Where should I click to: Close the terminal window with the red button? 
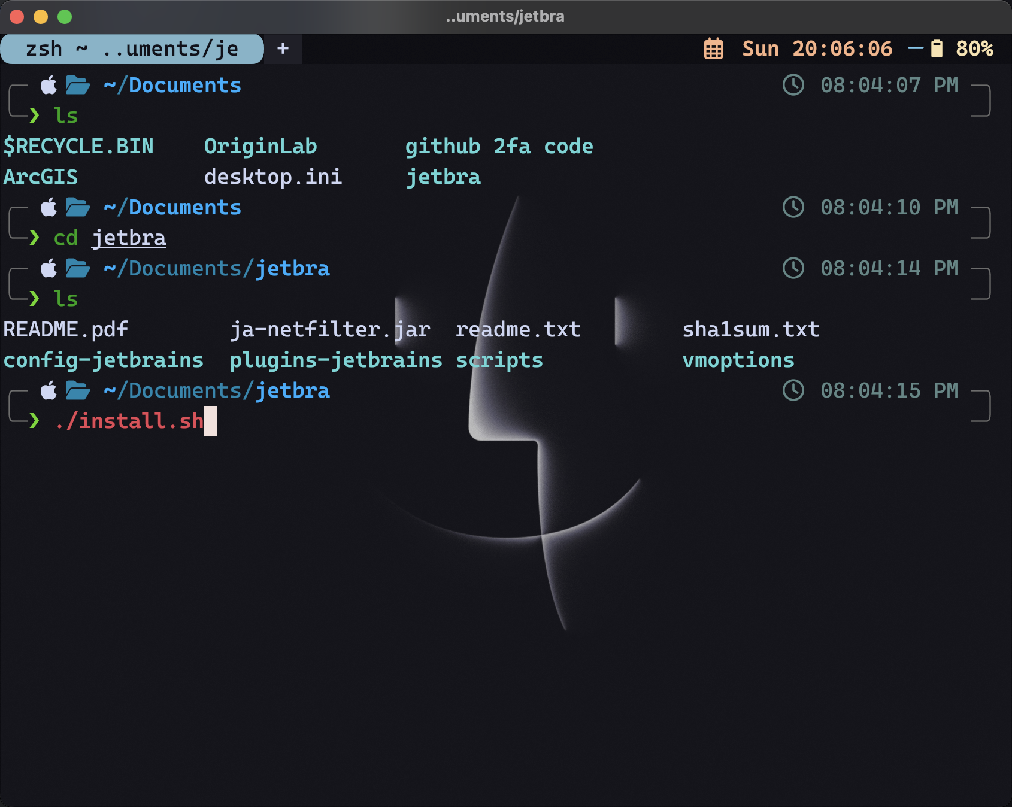pos(17,17)
